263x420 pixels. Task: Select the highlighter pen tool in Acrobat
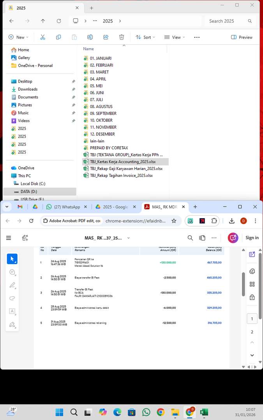(12, 285)
